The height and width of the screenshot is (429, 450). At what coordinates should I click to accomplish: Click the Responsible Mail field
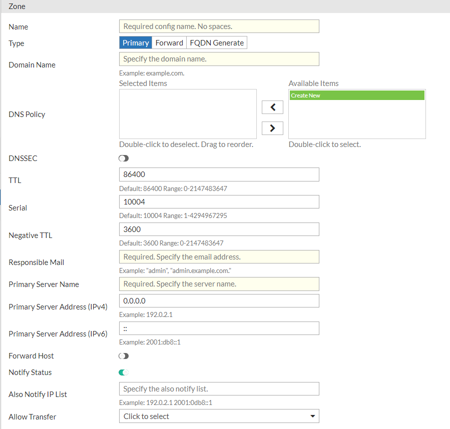[219, 256]
